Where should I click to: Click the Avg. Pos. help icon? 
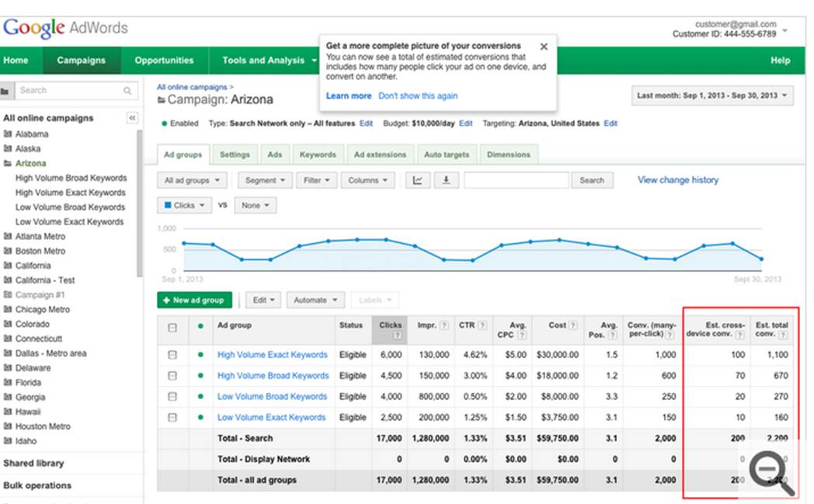pyautogui.click(x=613, y=335)
